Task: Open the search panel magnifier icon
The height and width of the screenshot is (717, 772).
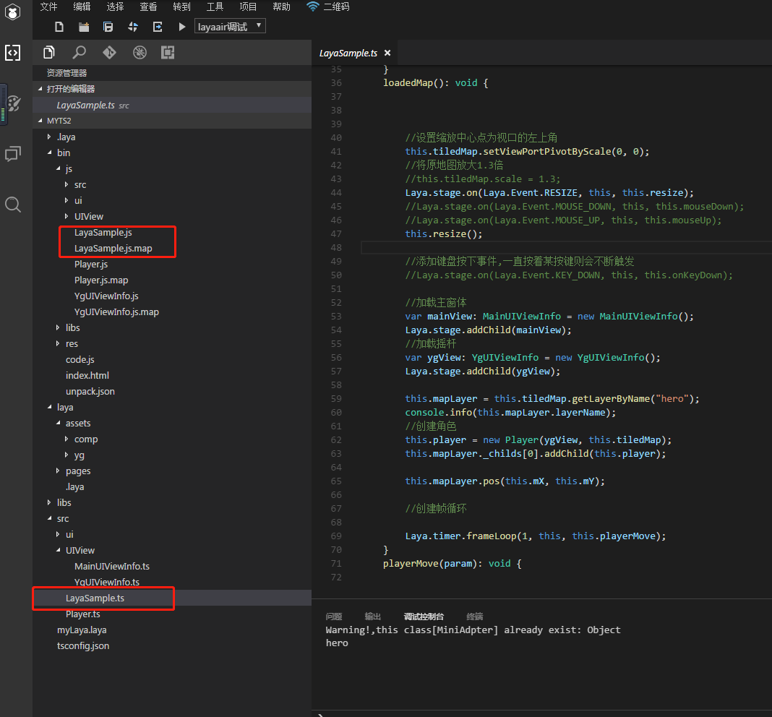Action: [80, 53]
